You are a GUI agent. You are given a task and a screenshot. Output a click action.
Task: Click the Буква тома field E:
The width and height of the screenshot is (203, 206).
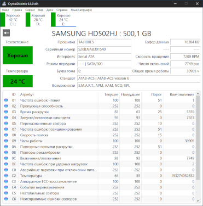[x=105, y=71]
